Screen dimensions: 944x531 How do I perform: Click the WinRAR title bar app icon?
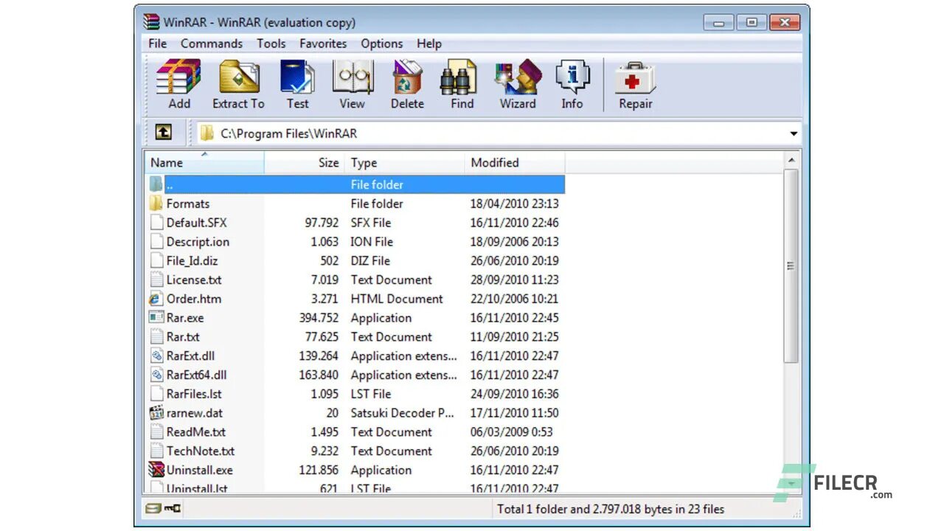(151, 21)
